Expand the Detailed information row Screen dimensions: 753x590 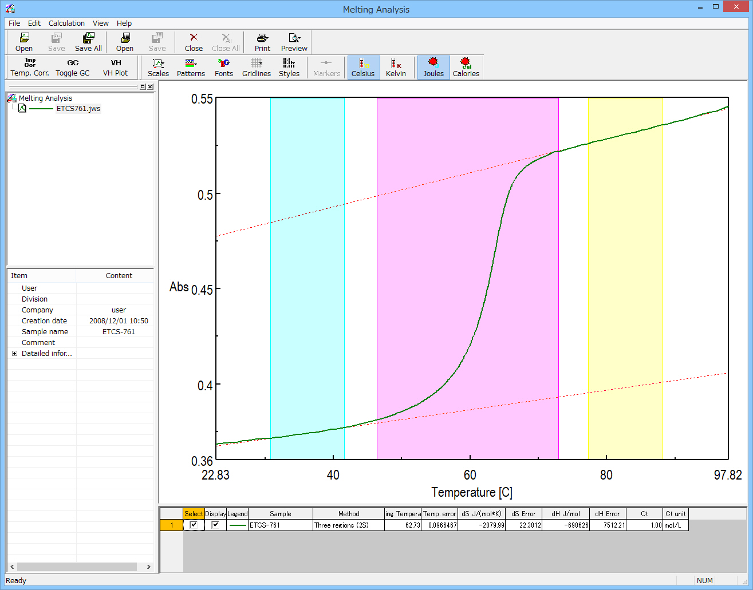14,354
